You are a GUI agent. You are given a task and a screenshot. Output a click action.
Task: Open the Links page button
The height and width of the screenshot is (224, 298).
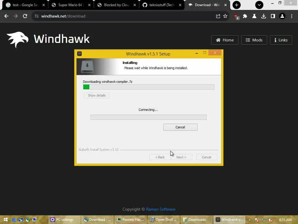tap(281, 40)
